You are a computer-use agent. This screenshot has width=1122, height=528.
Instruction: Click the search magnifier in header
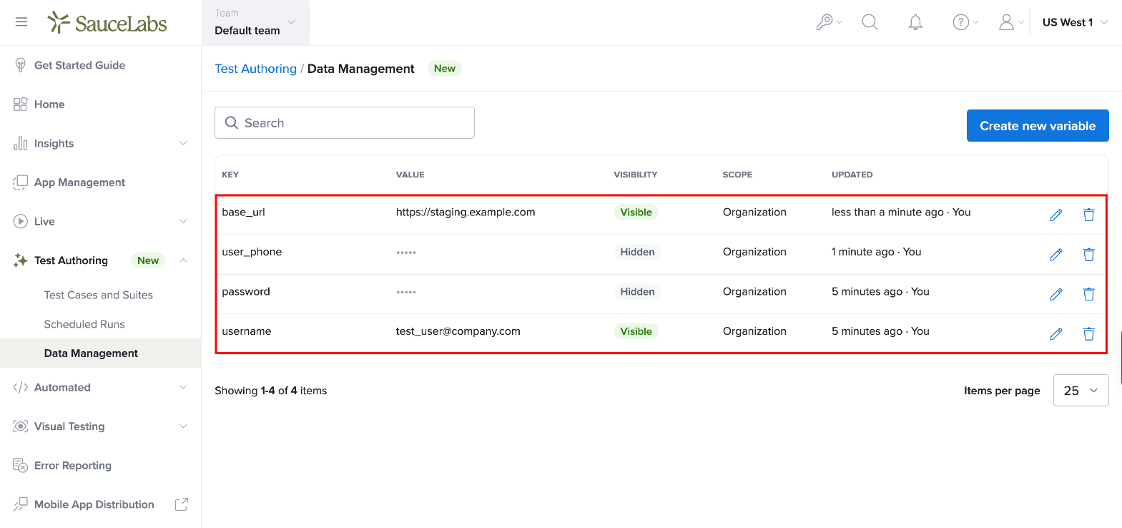[x=870, y=22]
